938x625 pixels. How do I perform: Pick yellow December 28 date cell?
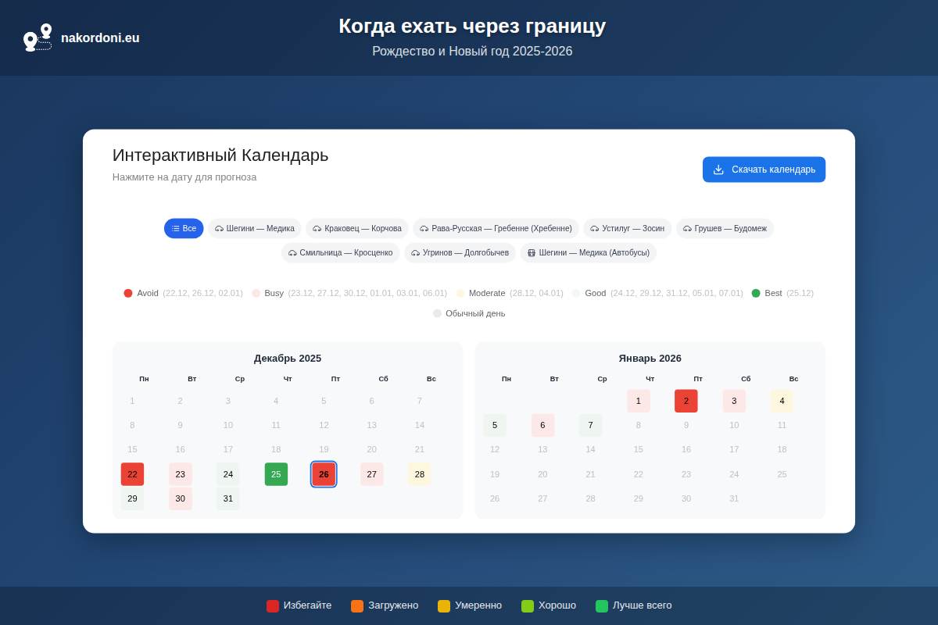click(x=419, y=474)
